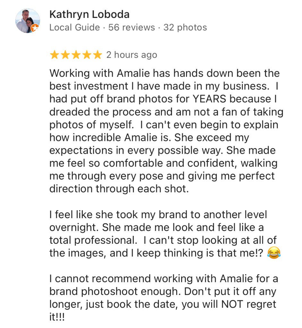
Task: Click Kathryn Loboda's profile photo
Action: tap(28, 20)
